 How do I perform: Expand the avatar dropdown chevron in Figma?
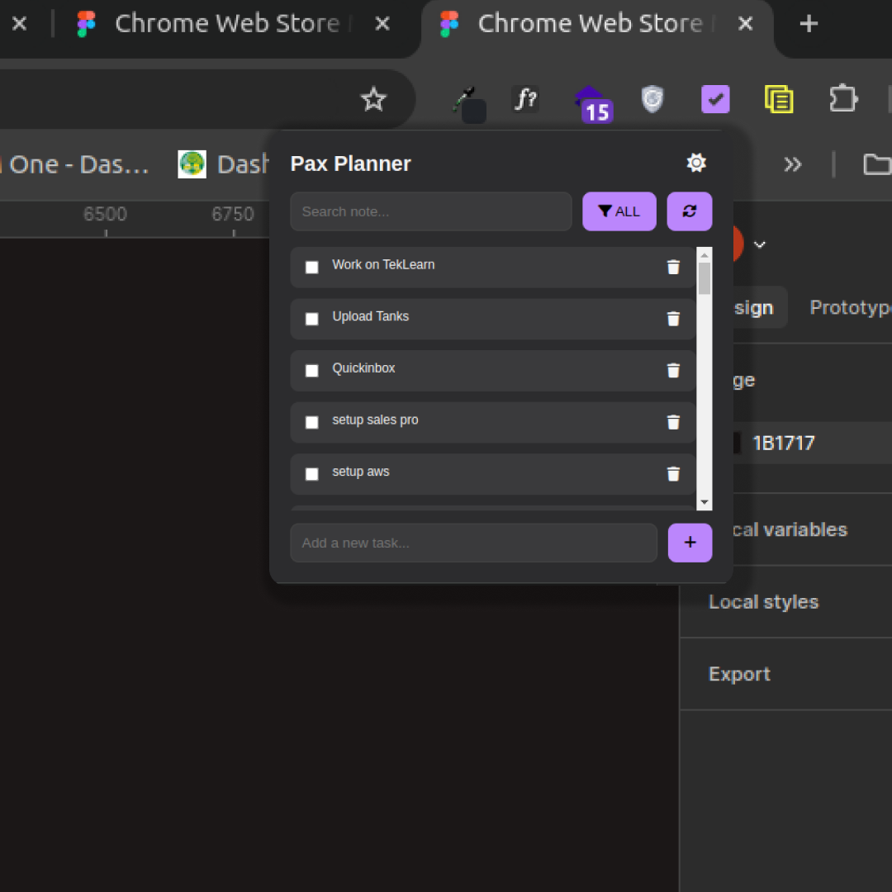point(760,244)
